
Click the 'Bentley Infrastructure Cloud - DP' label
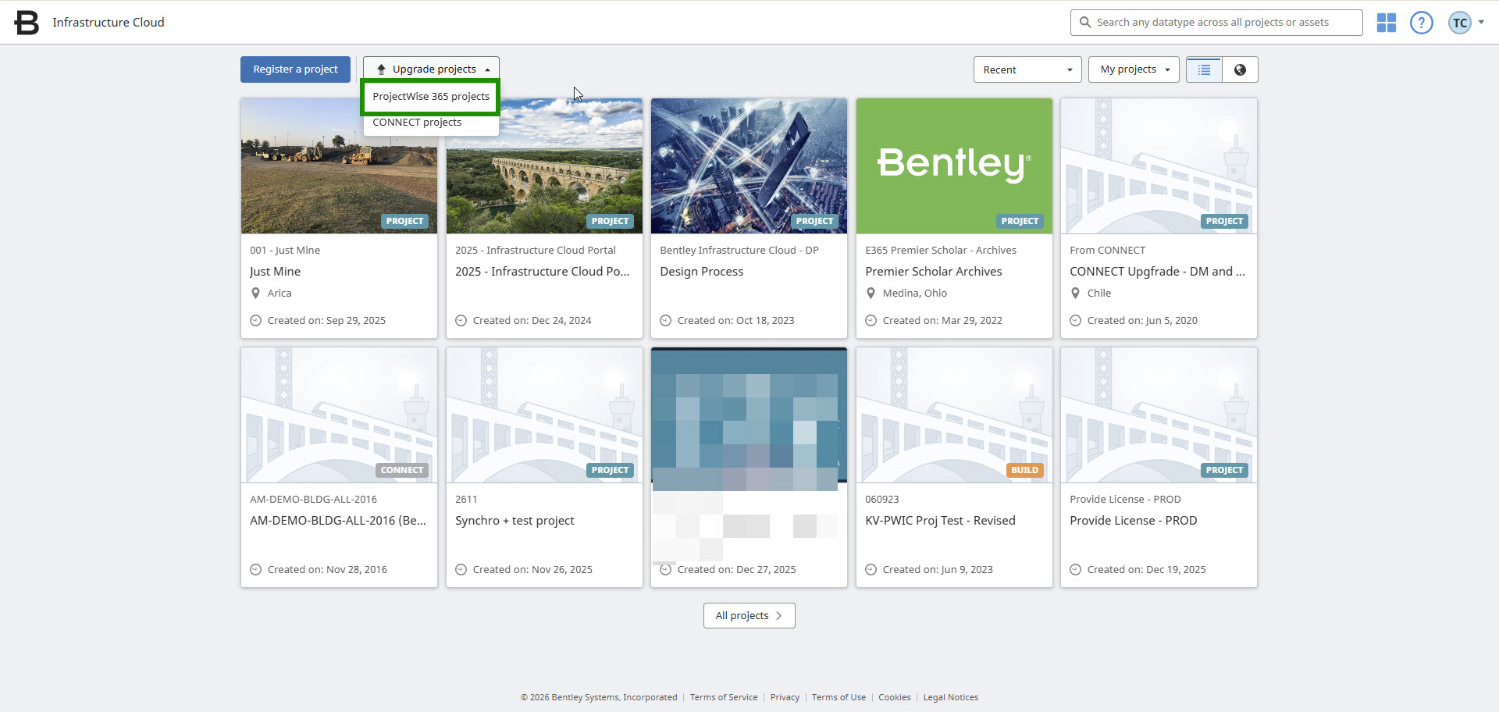pos(739,251)
